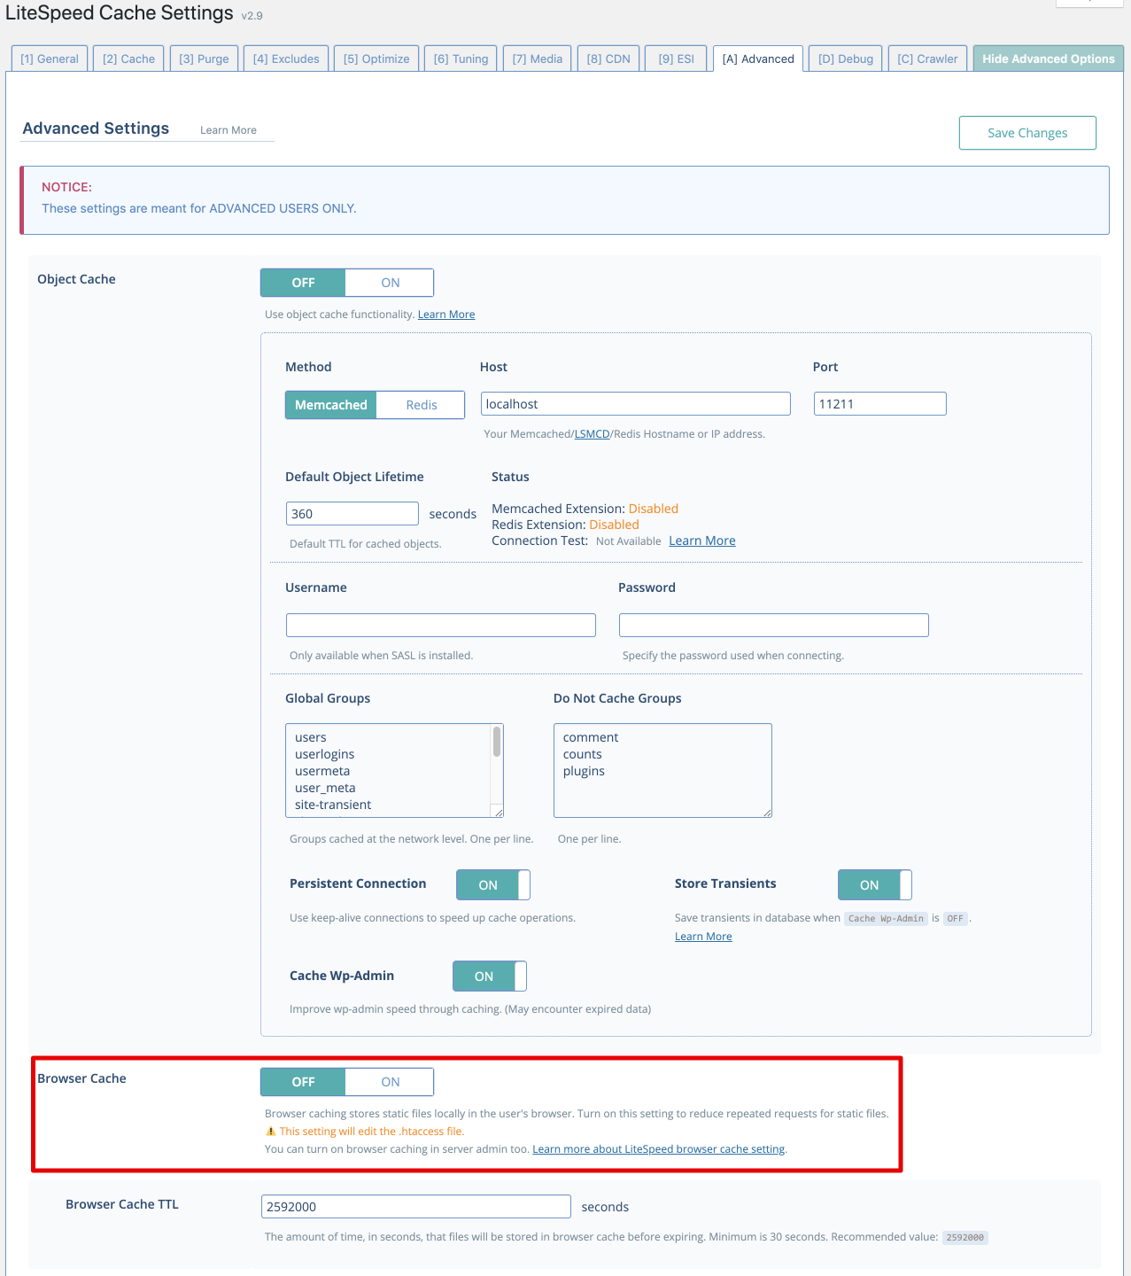Click the Password input field
Viewport: 1131px width, 1276px height.
click(774, 625)
